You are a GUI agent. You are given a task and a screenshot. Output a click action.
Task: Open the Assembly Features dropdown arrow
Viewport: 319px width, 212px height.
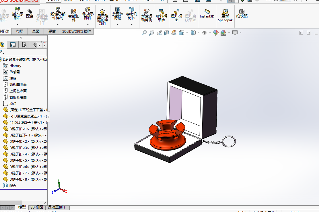coord(118,24)
